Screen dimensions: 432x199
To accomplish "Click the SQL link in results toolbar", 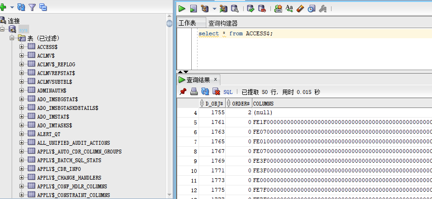I will tap(228, 92).
